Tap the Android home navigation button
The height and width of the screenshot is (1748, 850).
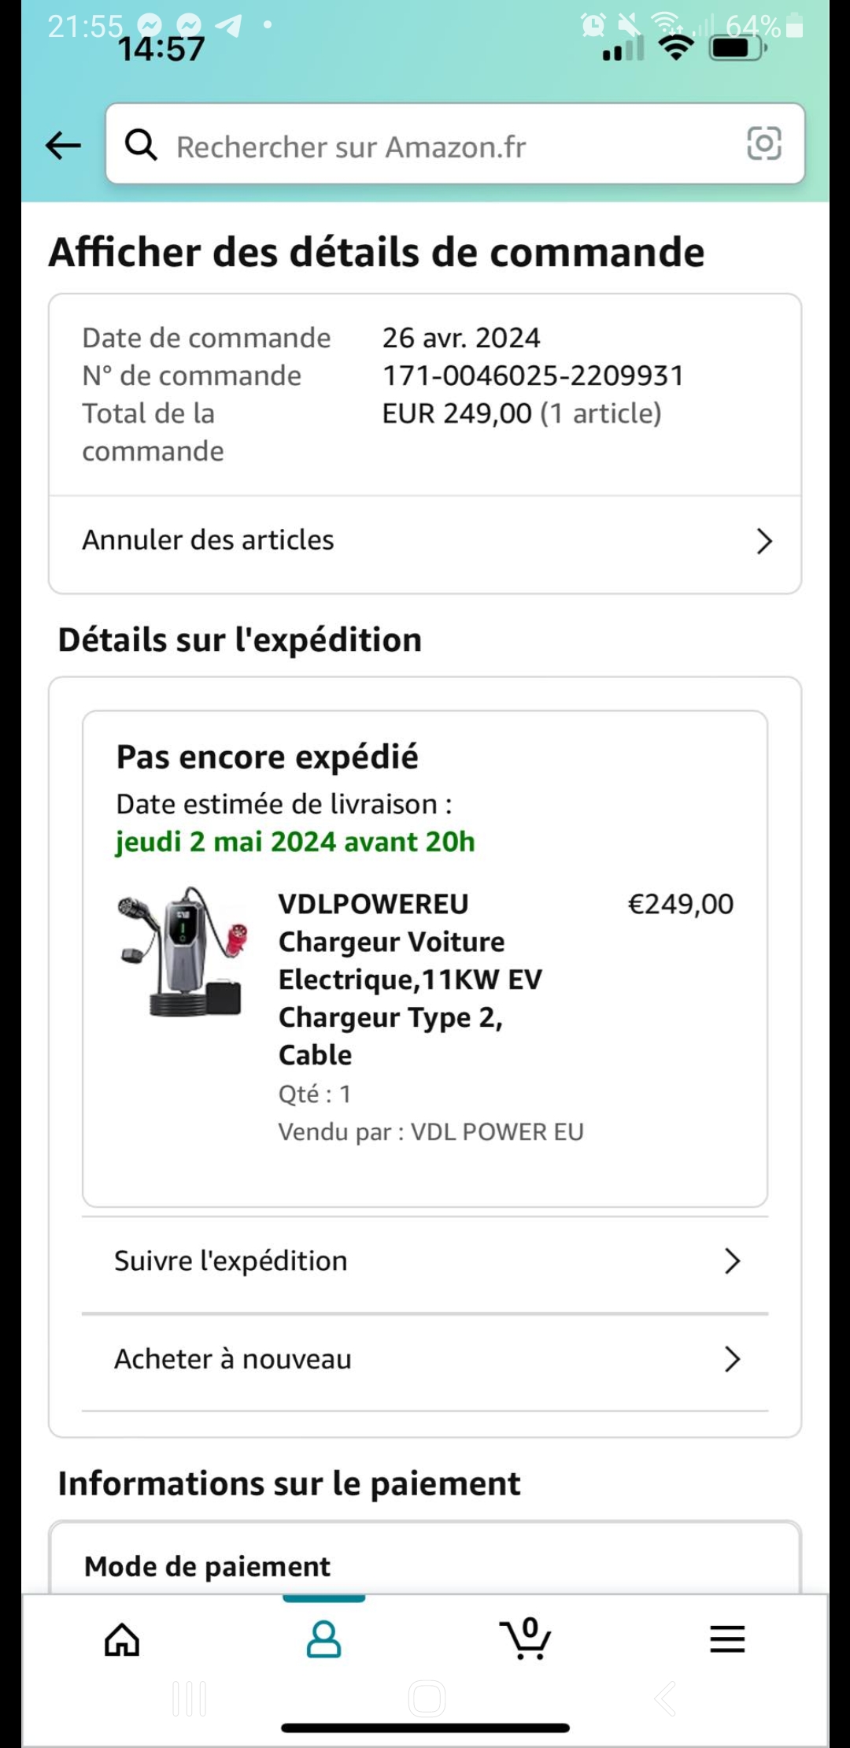click(x=427, y=1698)
